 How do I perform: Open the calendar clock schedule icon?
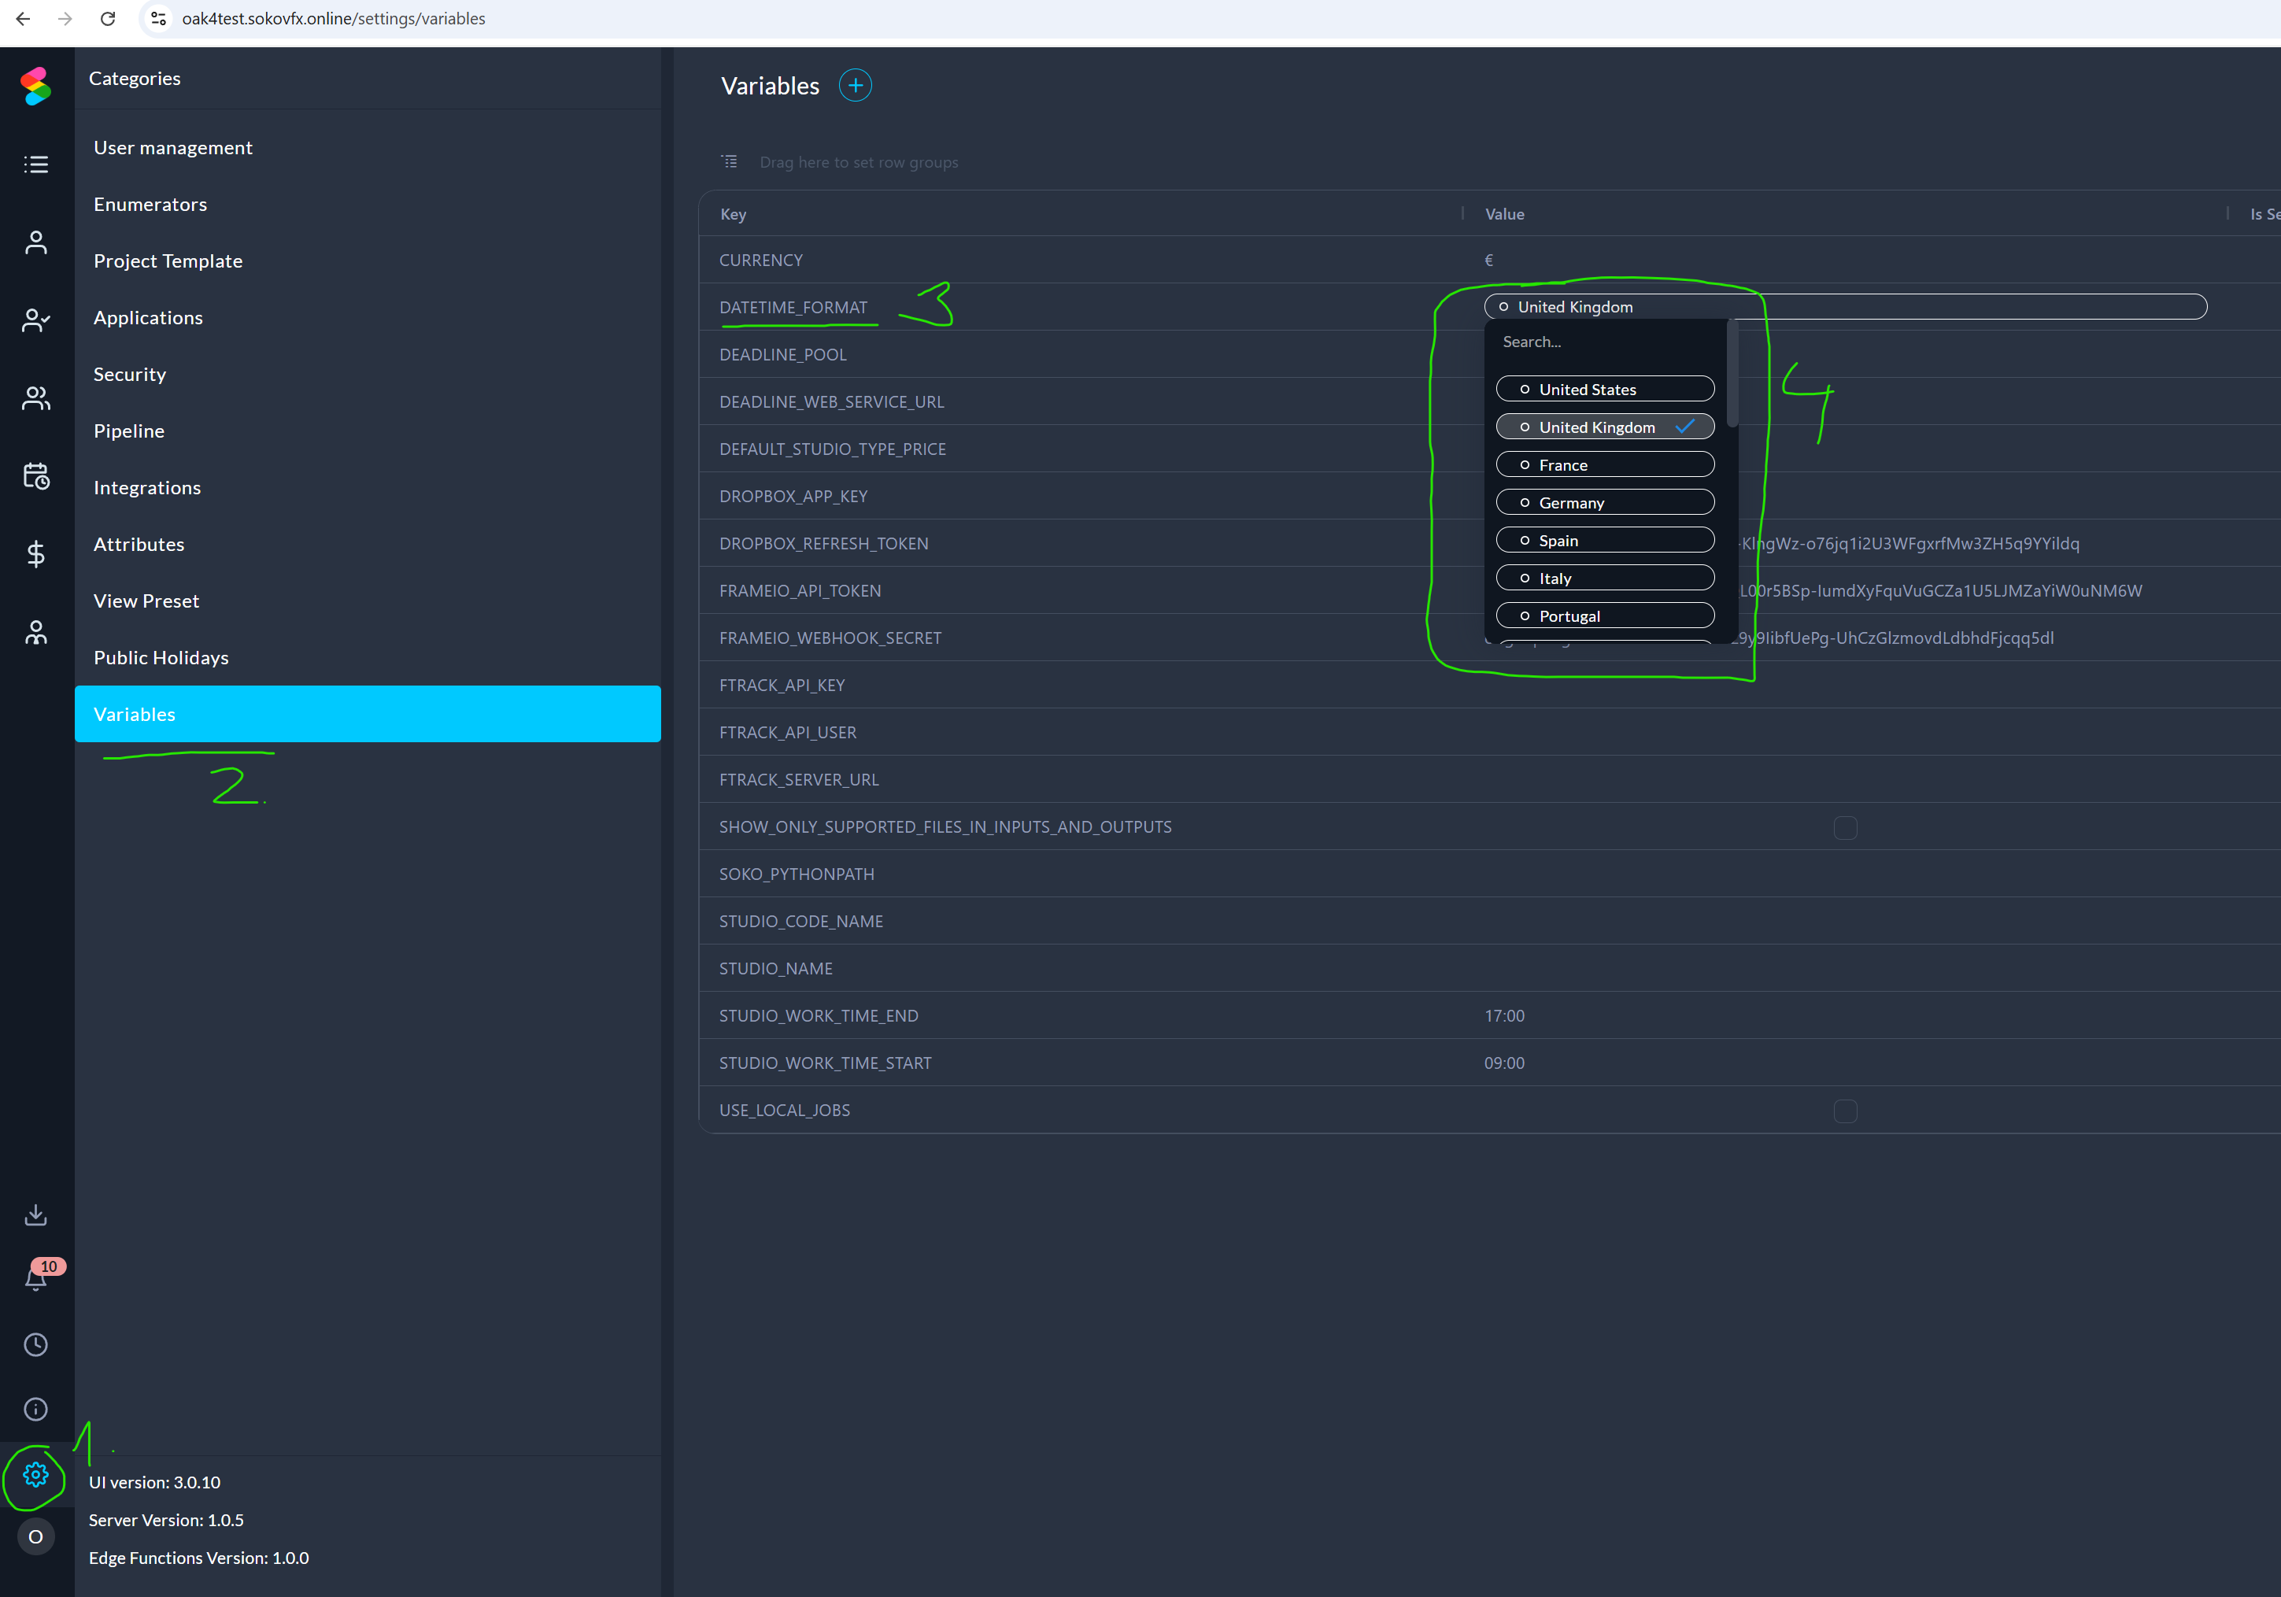35,477
